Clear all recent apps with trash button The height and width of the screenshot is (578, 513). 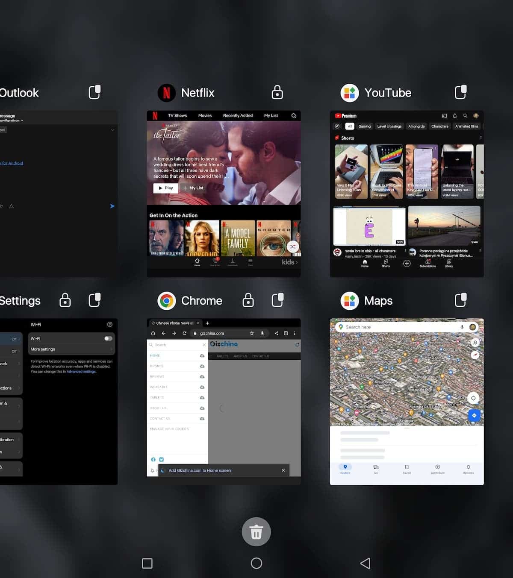256,532
